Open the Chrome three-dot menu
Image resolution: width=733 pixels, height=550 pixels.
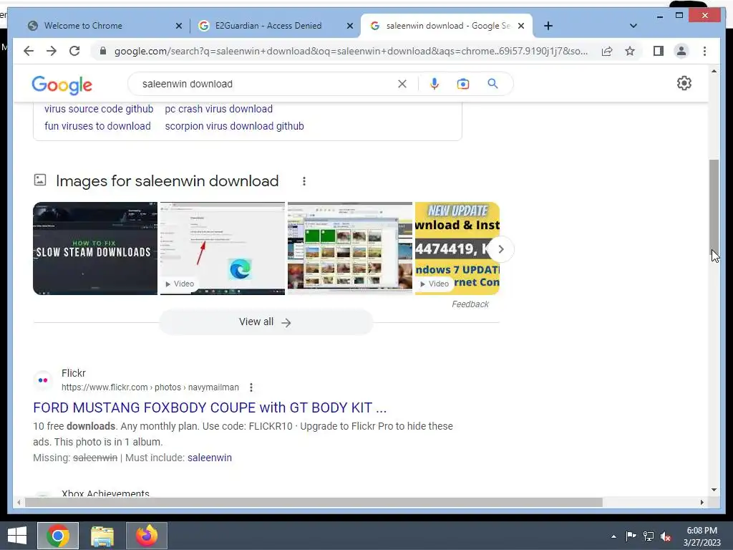pyautogui.click(x=704, y=51)
